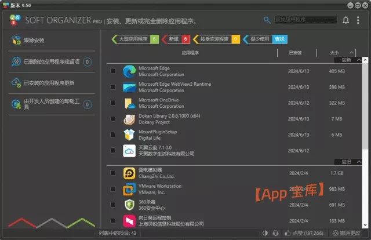Click the scrollbar up arrow
Image resolution: width=371 pixels, height=240 pixels.
click(365, 60)
